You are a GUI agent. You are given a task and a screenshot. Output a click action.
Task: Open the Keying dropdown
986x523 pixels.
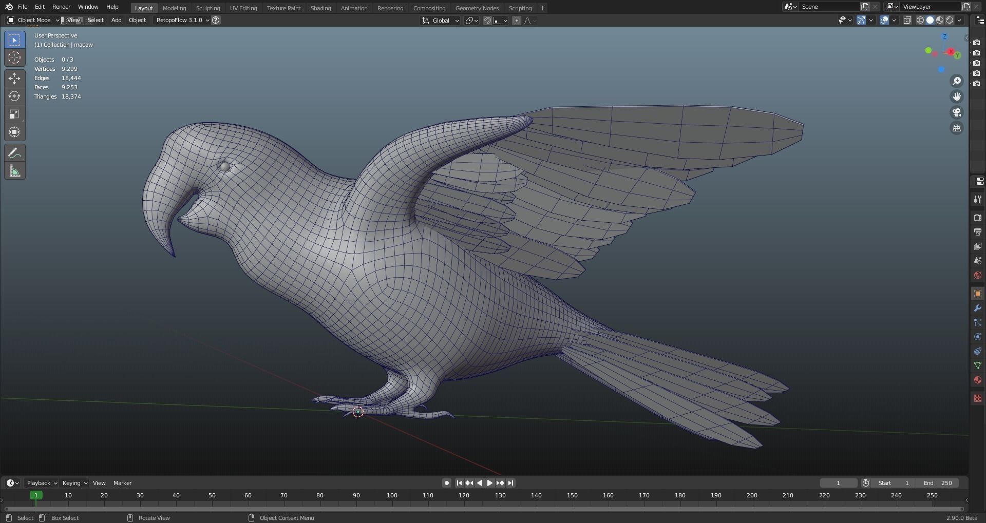tap(74, 483)
